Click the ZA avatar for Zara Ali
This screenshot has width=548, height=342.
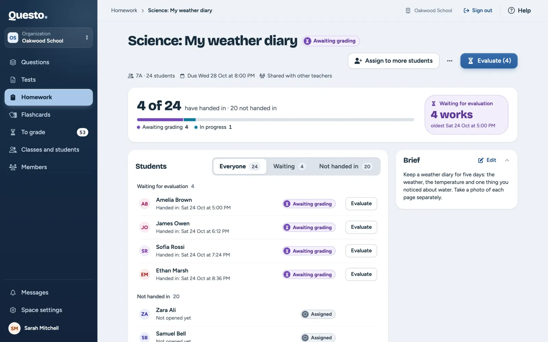pyautogui.click(x=145, y=314)
